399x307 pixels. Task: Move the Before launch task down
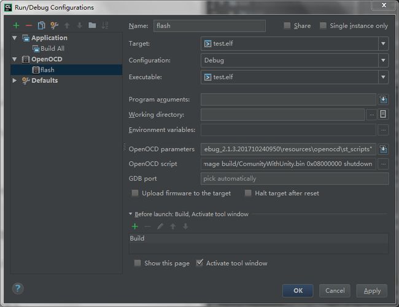(185, 227)
